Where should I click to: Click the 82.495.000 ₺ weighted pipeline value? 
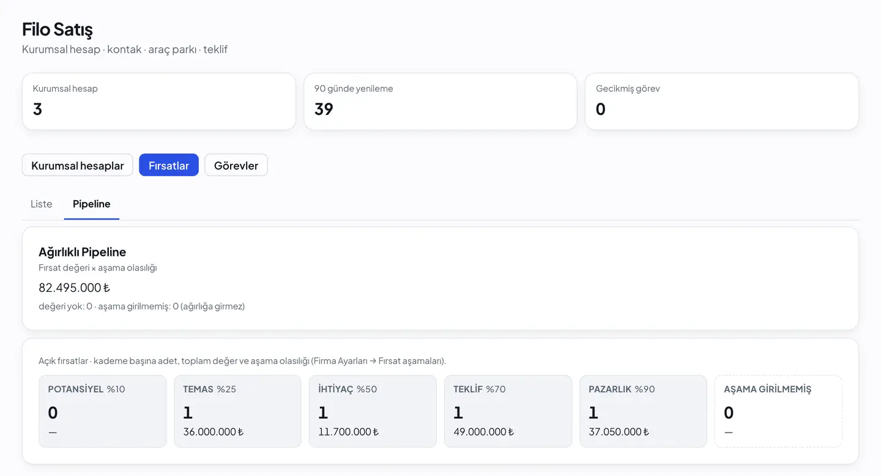click(x=74, y=288)
